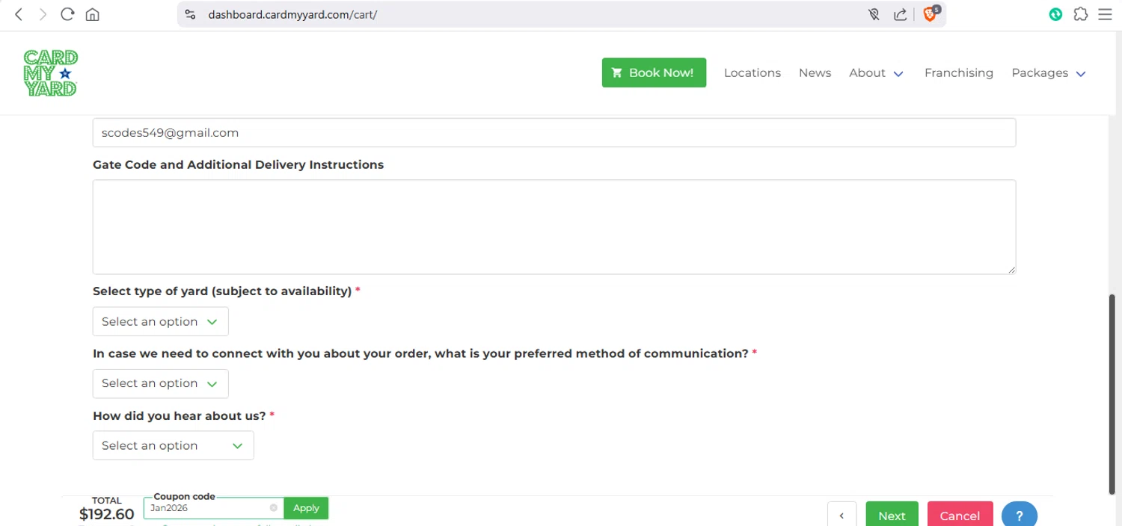This screenshot has width=1122, height=526.
Task: Expand the About menu
Action: (876, 73)
